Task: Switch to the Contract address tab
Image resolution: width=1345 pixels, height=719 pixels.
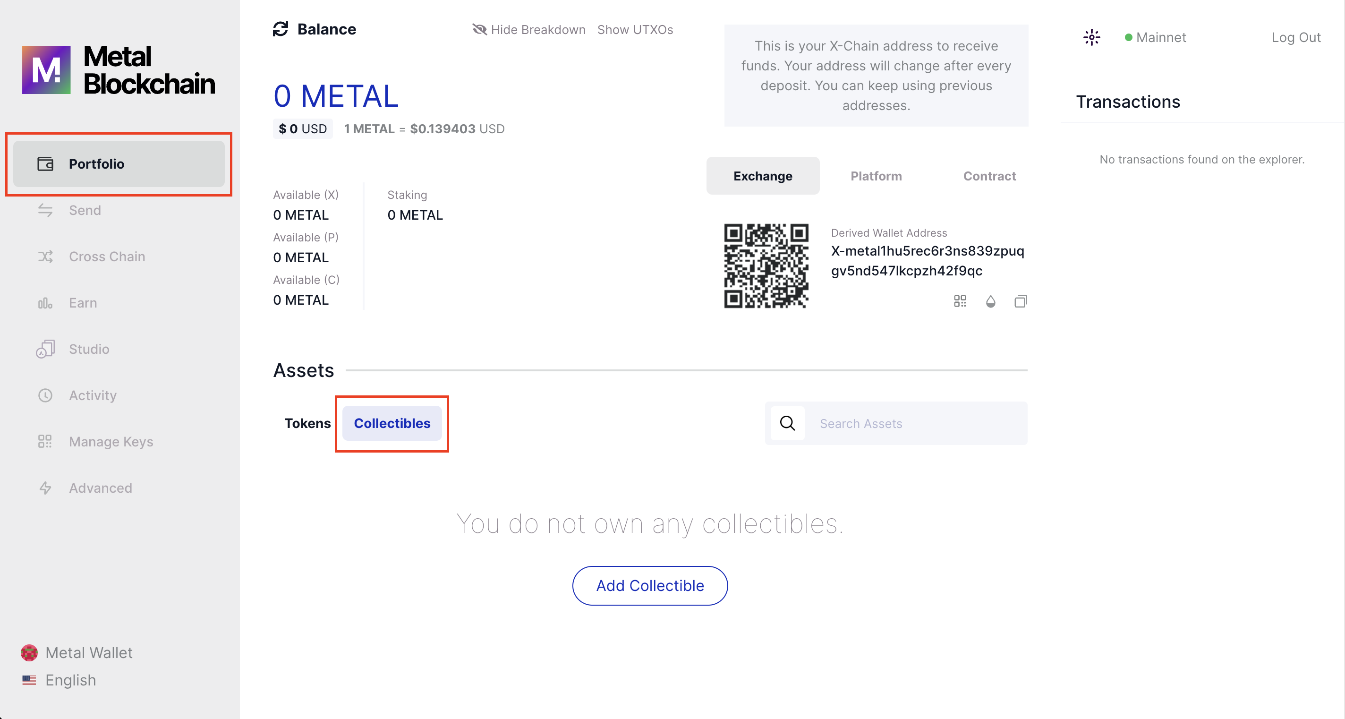Action: (989, 176)
